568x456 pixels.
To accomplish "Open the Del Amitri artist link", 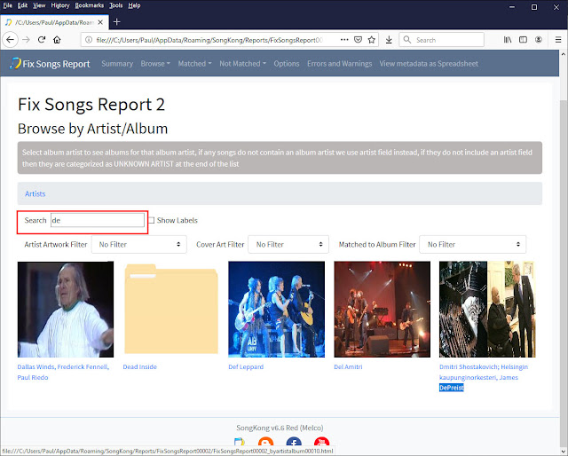I will pyautogui.click(x=348, y=367).
